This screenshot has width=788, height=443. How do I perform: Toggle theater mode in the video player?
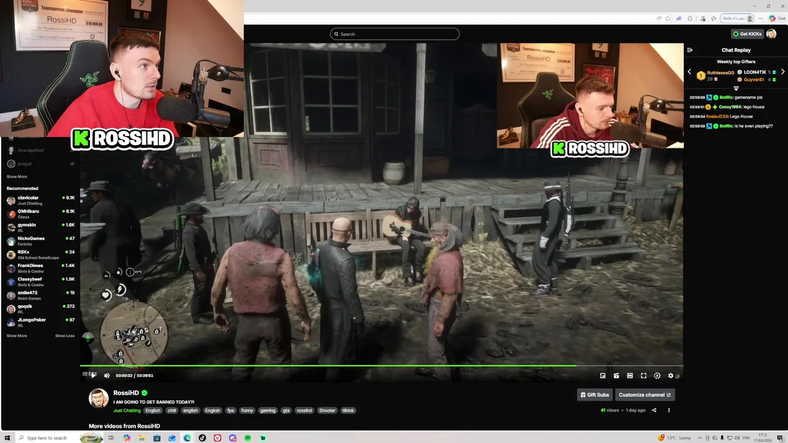click(x=630, y=375)
